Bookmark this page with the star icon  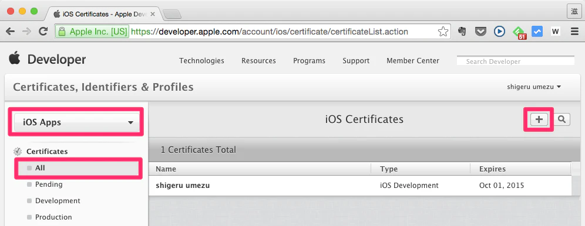click(443, 32)
